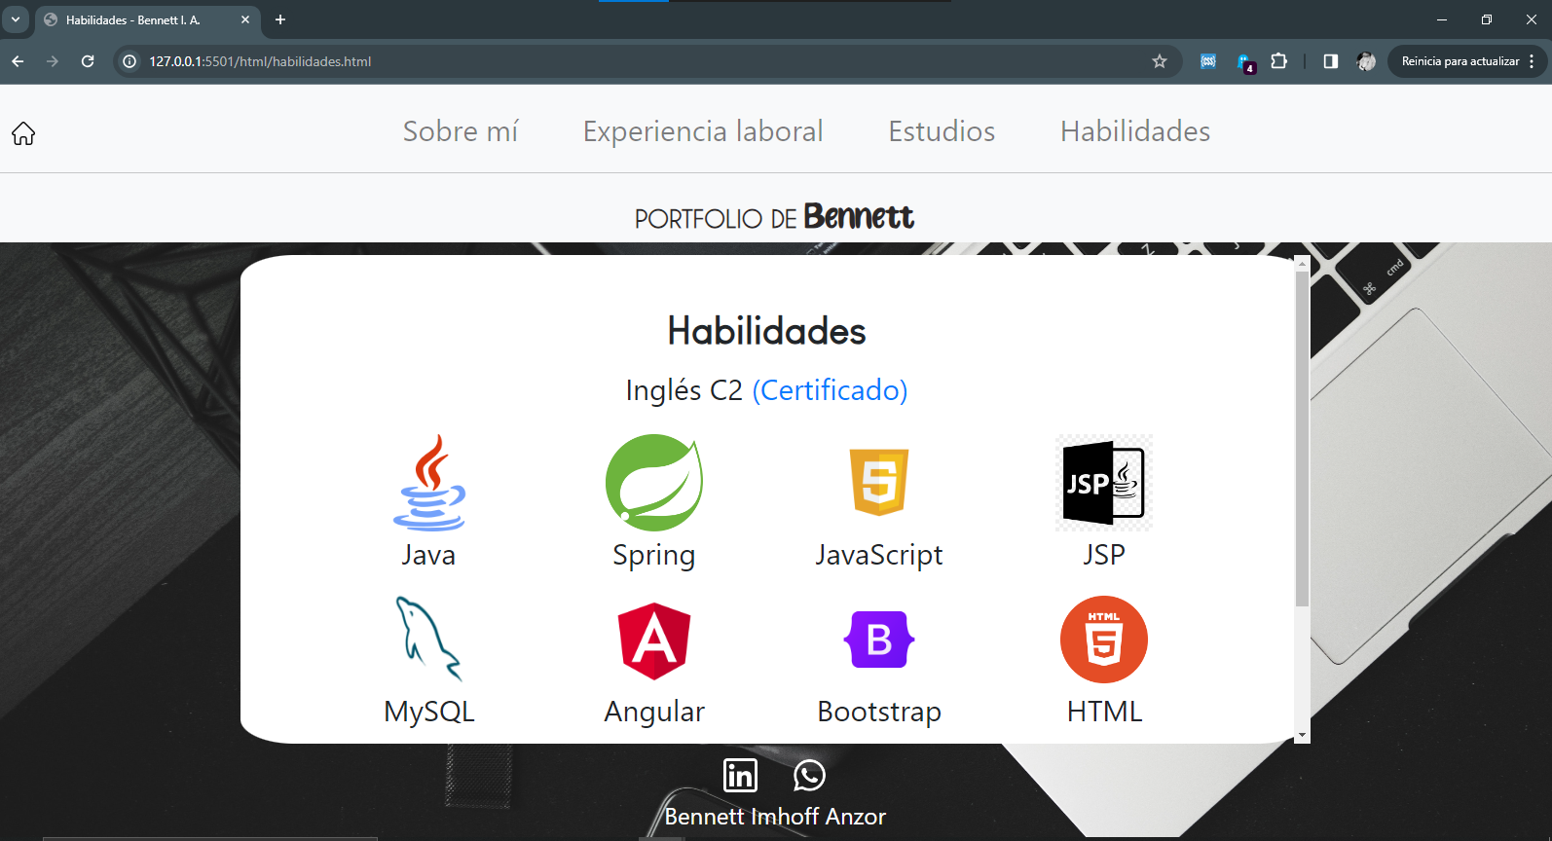Select the Habilidades - Bennett I. A. tab
This screenshot has height=841, width=1552.
click(x=146, y=19)
